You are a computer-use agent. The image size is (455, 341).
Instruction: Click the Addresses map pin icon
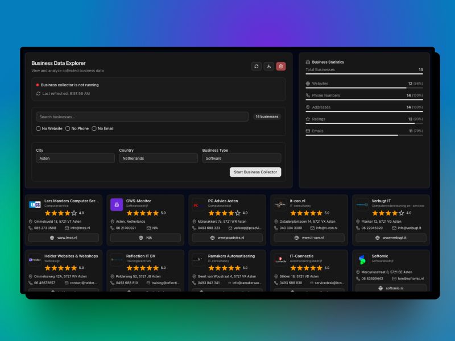point(307,107)
